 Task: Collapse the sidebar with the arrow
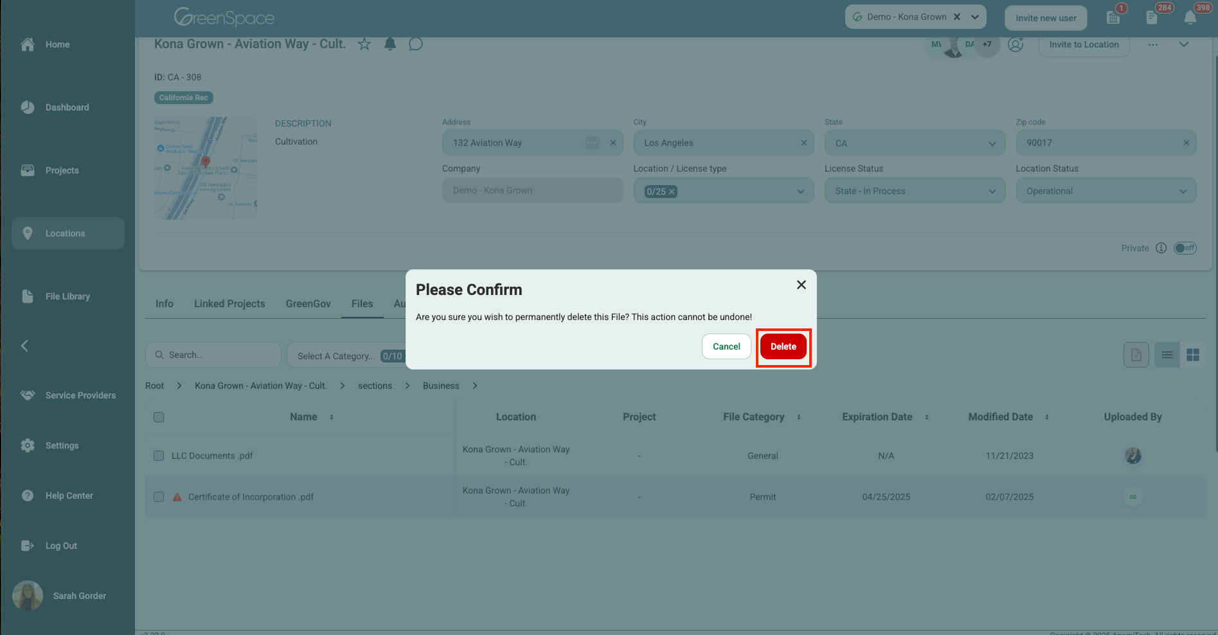click(x=24, y=346)
